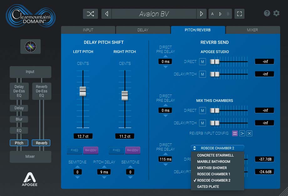Click Input block in signal flow
The height and width of the screenshot is (196, 288).
coord(30,72)
